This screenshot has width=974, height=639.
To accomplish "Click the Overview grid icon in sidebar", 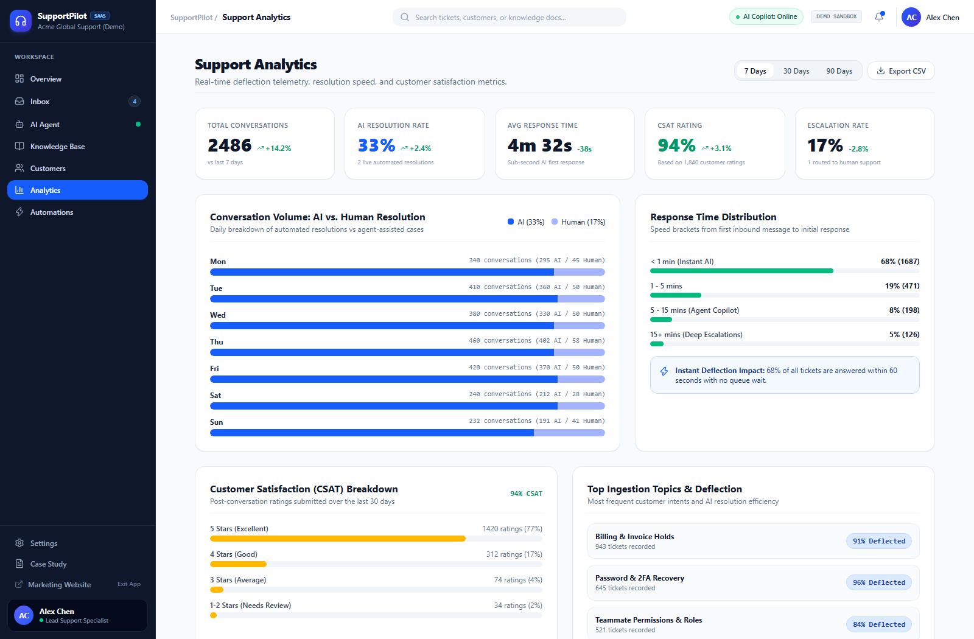I will click(19, 79).
